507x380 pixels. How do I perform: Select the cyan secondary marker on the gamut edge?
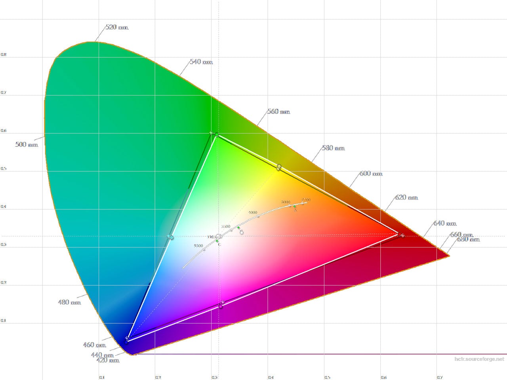(x=171, y=237)
